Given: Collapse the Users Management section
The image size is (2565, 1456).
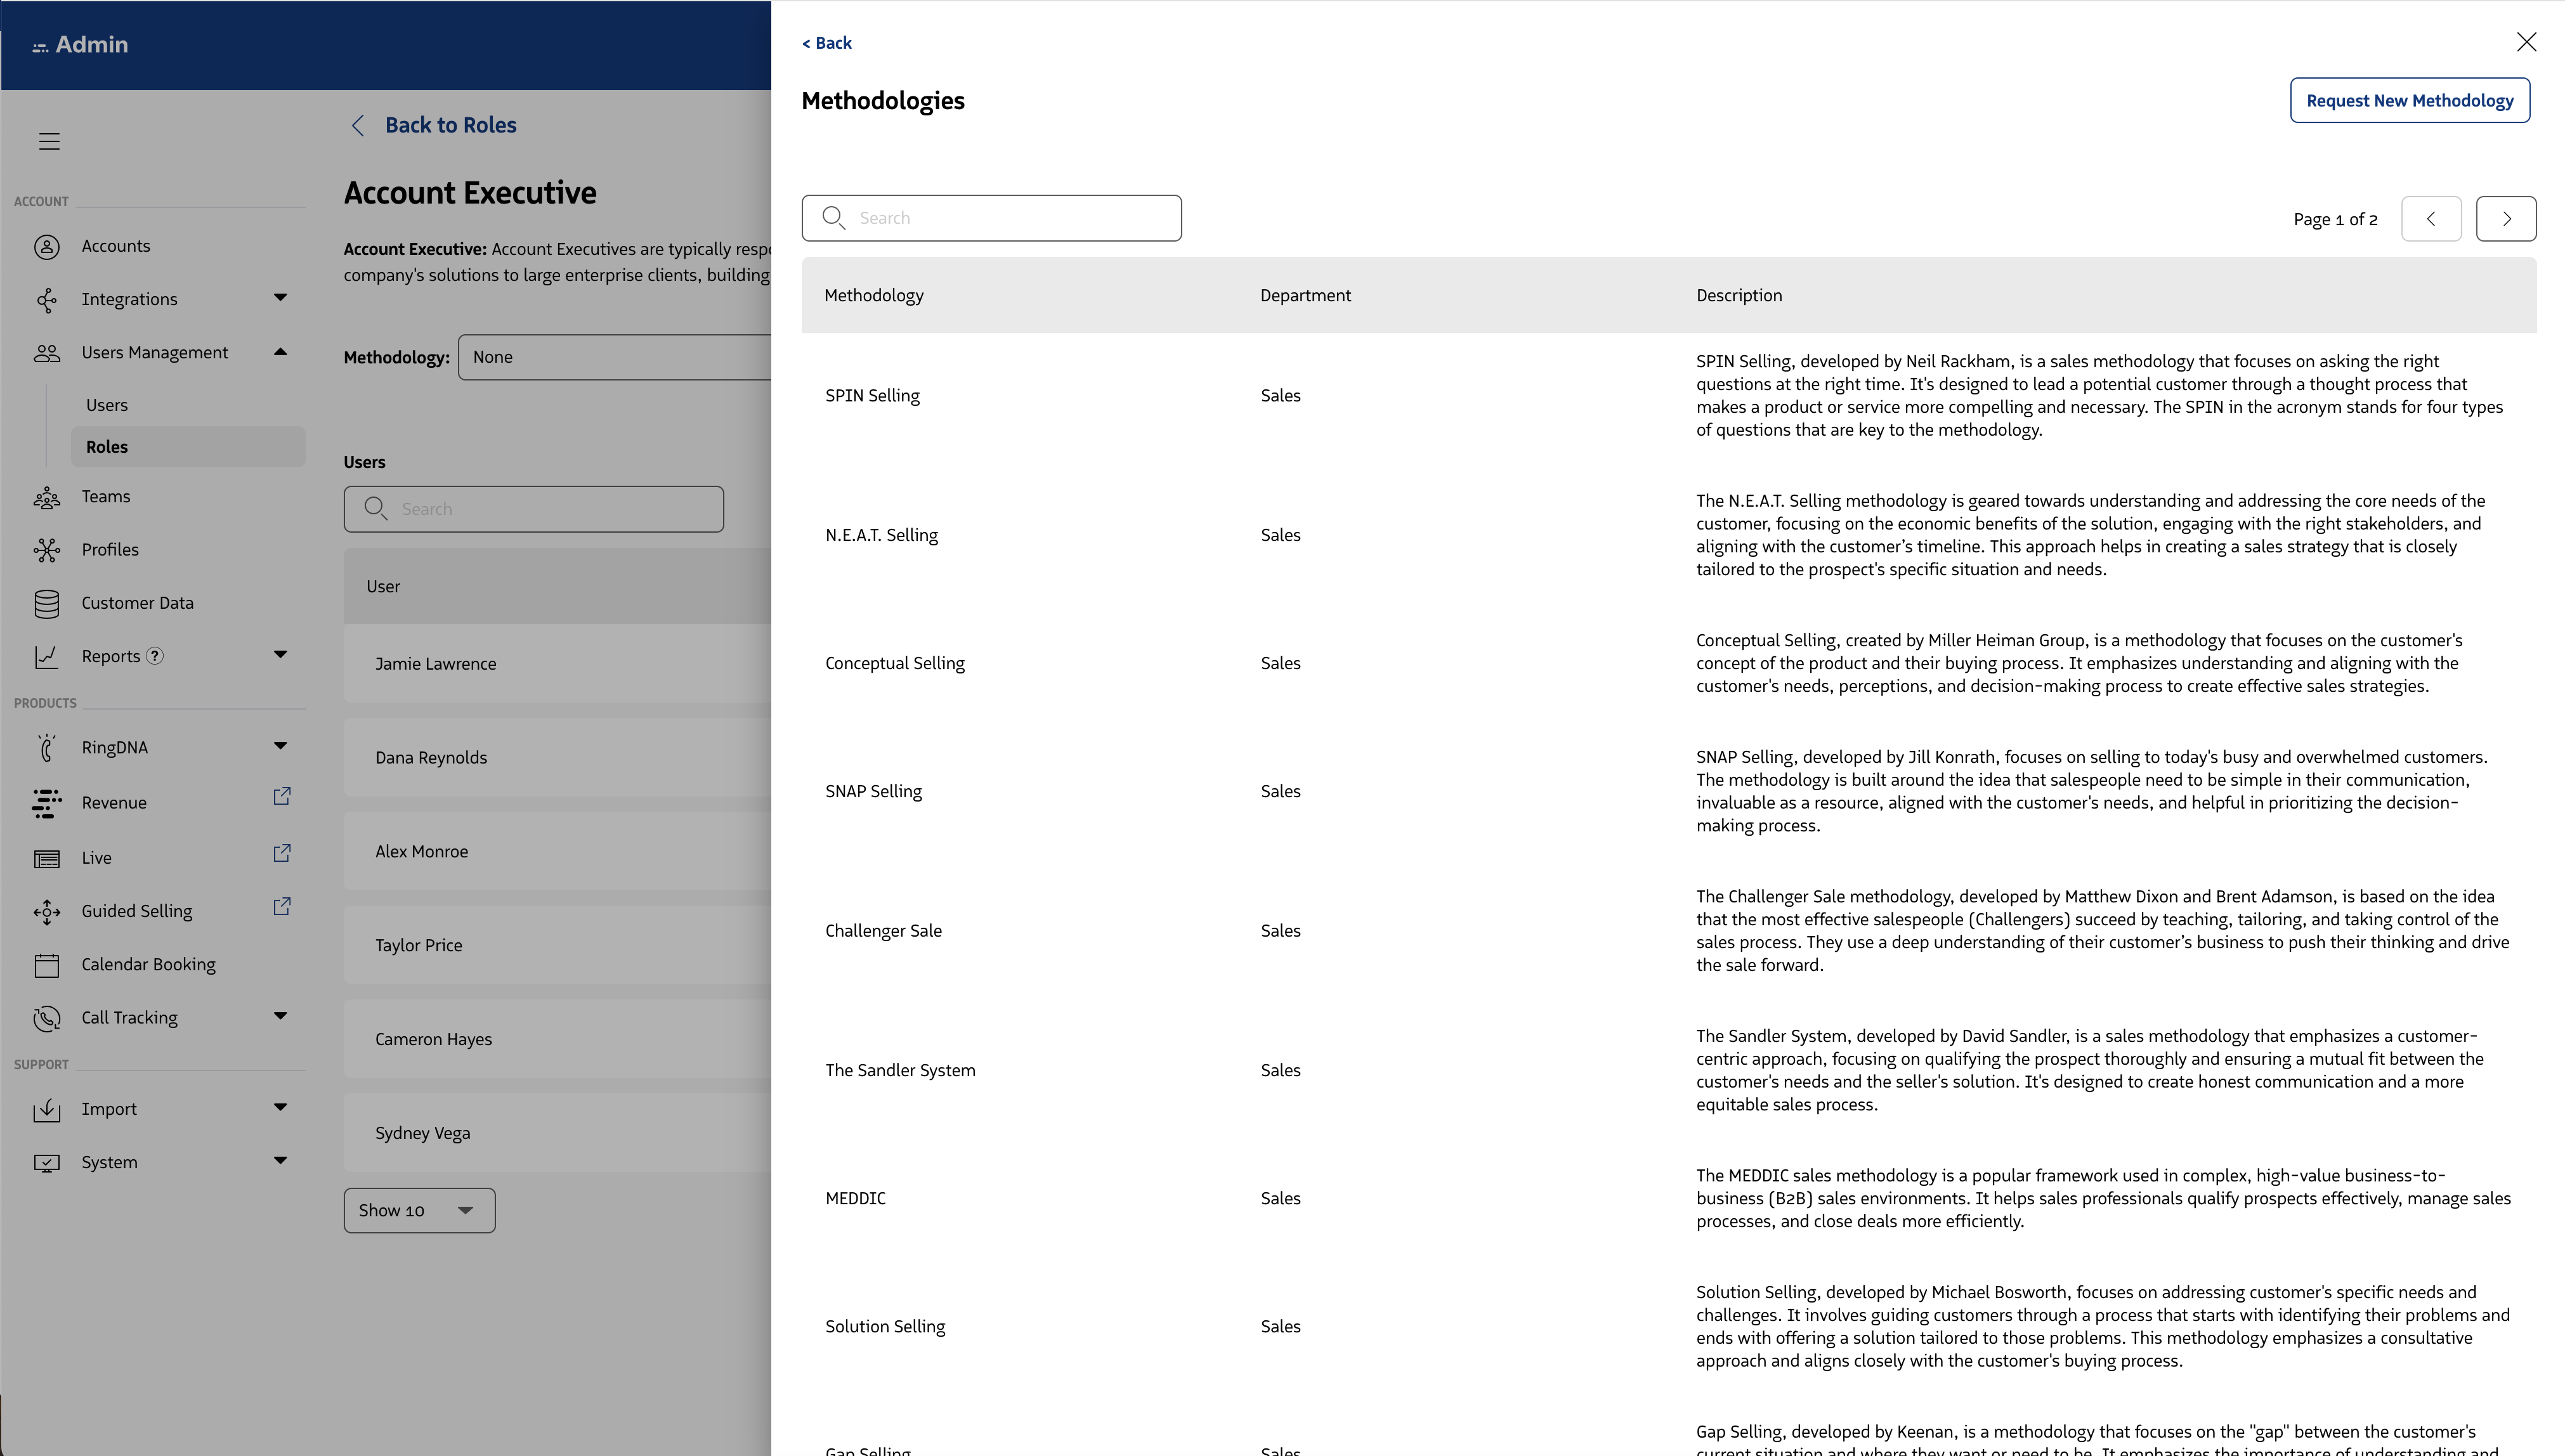Looking at the screenshot, I should point(280,352).
